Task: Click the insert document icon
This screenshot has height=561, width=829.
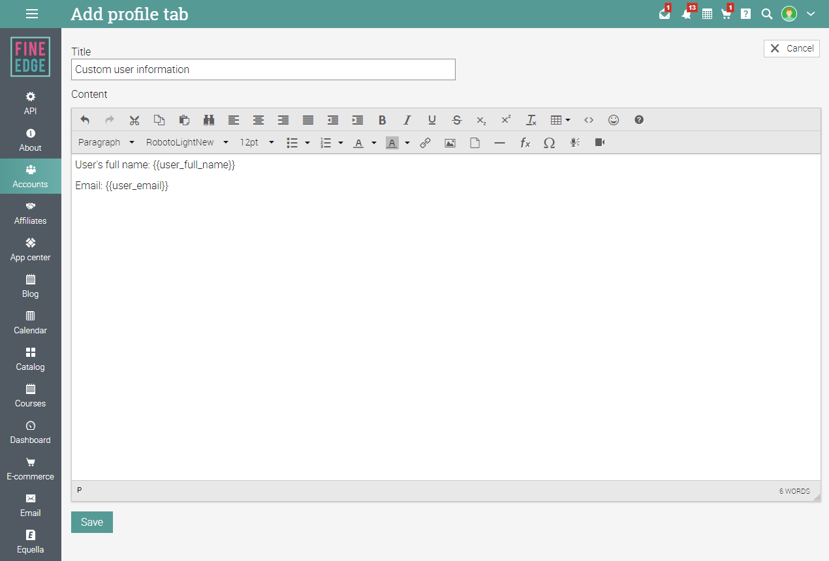Action: [475, 143]
